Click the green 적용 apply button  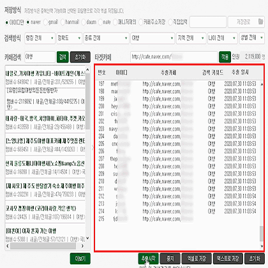tap(225, 57)
